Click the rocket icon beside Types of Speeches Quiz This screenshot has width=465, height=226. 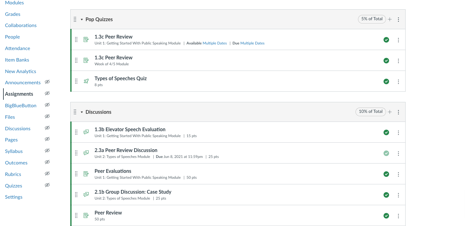click(x=86, y=81)
